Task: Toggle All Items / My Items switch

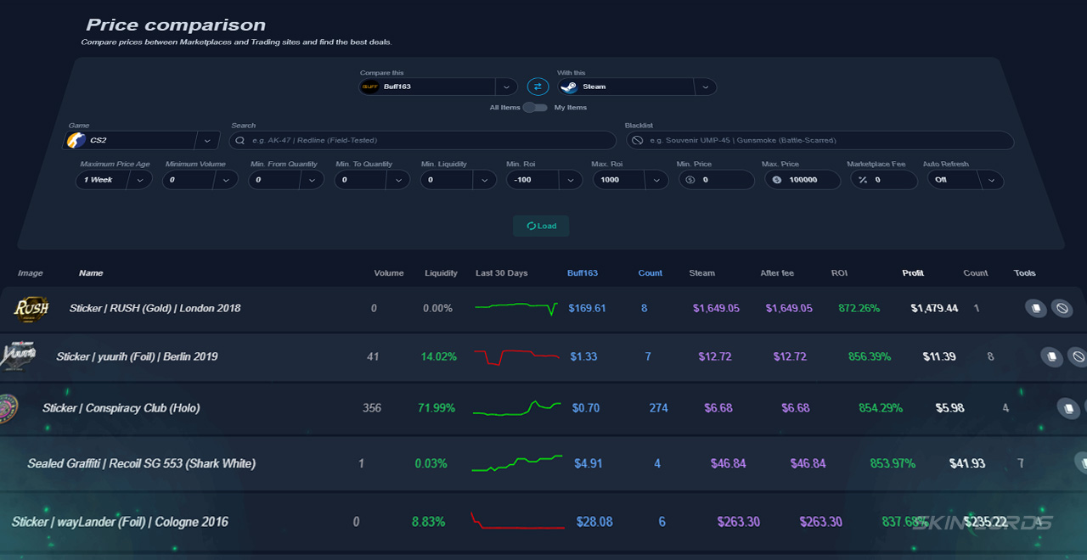Action: [535, 108]
